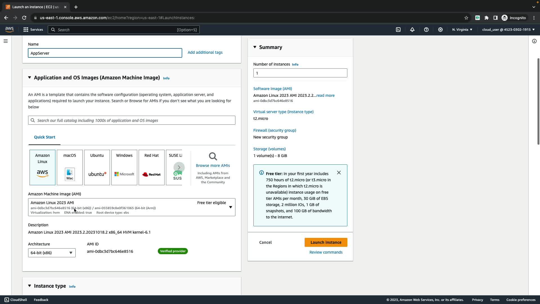Choose the Red Hat AMI tile
Screen dimensions: 540x304
point(152,167)
